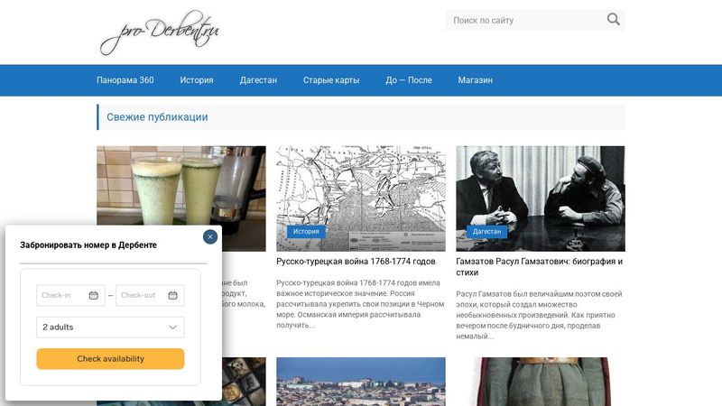Visit the Магазин menu link

pos(476,80)
